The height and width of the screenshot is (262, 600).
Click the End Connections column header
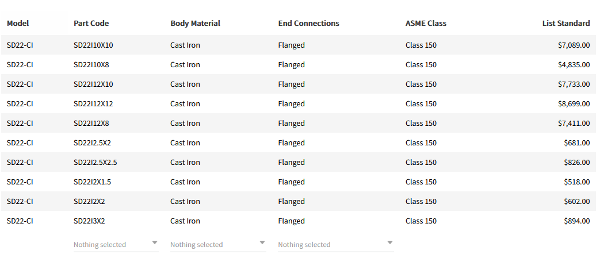point(308,24)
